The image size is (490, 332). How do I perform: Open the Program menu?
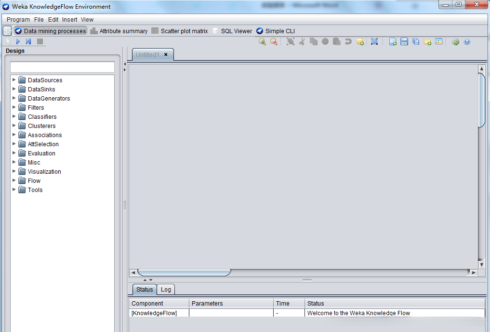[18, 19]
